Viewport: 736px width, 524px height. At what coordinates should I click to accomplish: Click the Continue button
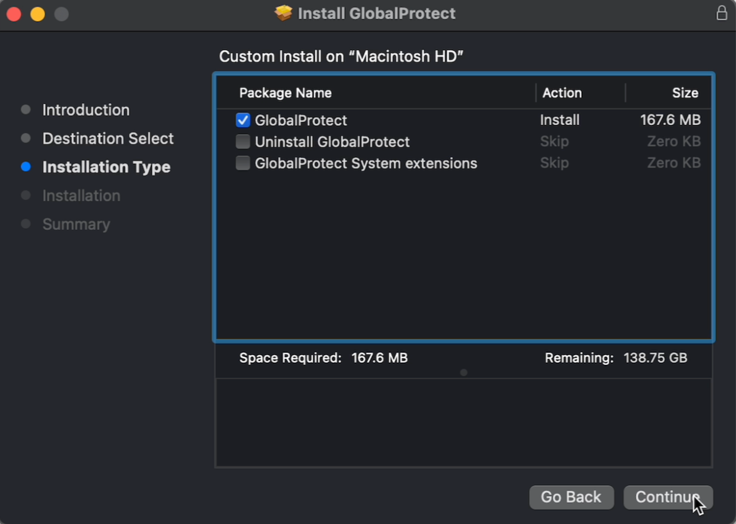tap(668, 497)
